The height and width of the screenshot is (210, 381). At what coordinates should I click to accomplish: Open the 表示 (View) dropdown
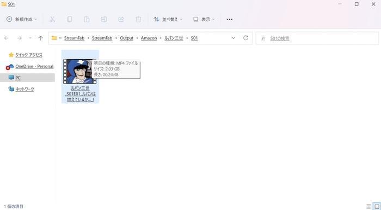pos(204,19)
